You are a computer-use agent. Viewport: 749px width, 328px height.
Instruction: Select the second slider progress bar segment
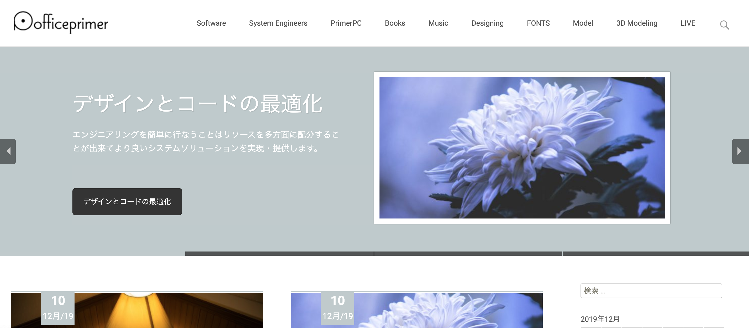pyautogui.click(x=468, y=253)
